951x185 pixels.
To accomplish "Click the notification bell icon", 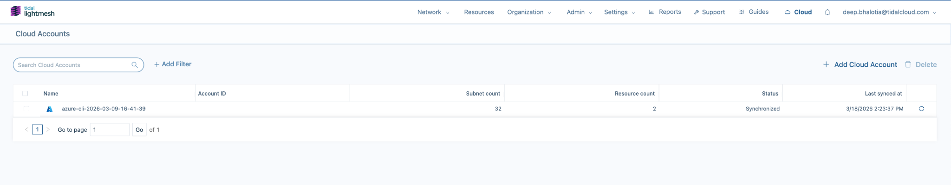I will point(827,12).
